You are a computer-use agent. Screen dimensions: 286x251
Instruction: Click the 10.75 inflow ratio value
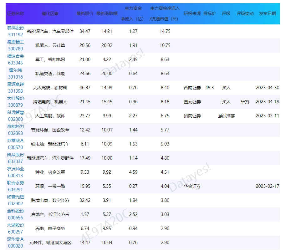pyautogui.click(x=165, y=45)
